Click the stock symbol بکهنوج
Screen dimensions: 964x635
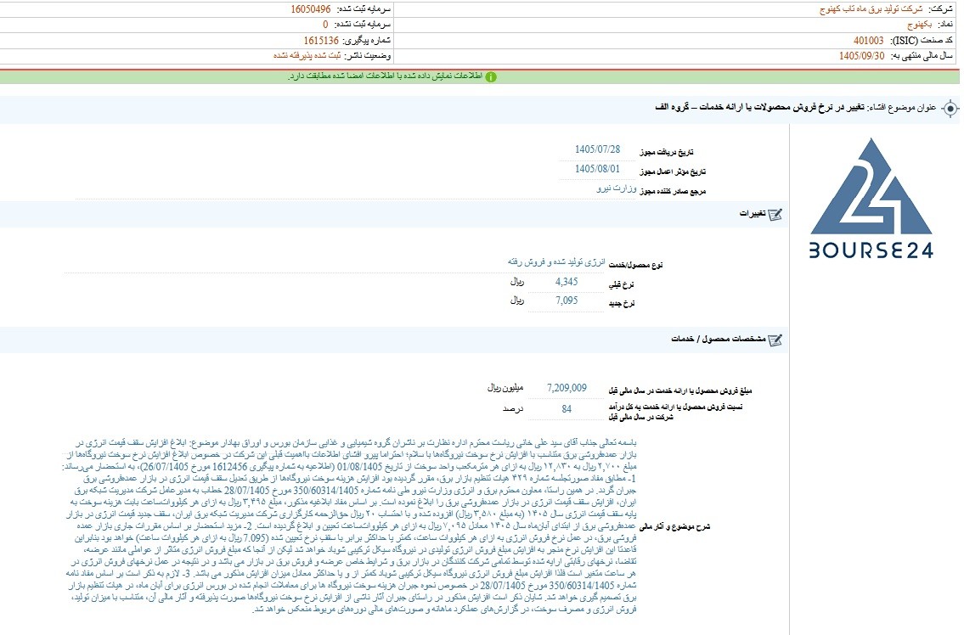pyautogui.click(x=919, y=25)
